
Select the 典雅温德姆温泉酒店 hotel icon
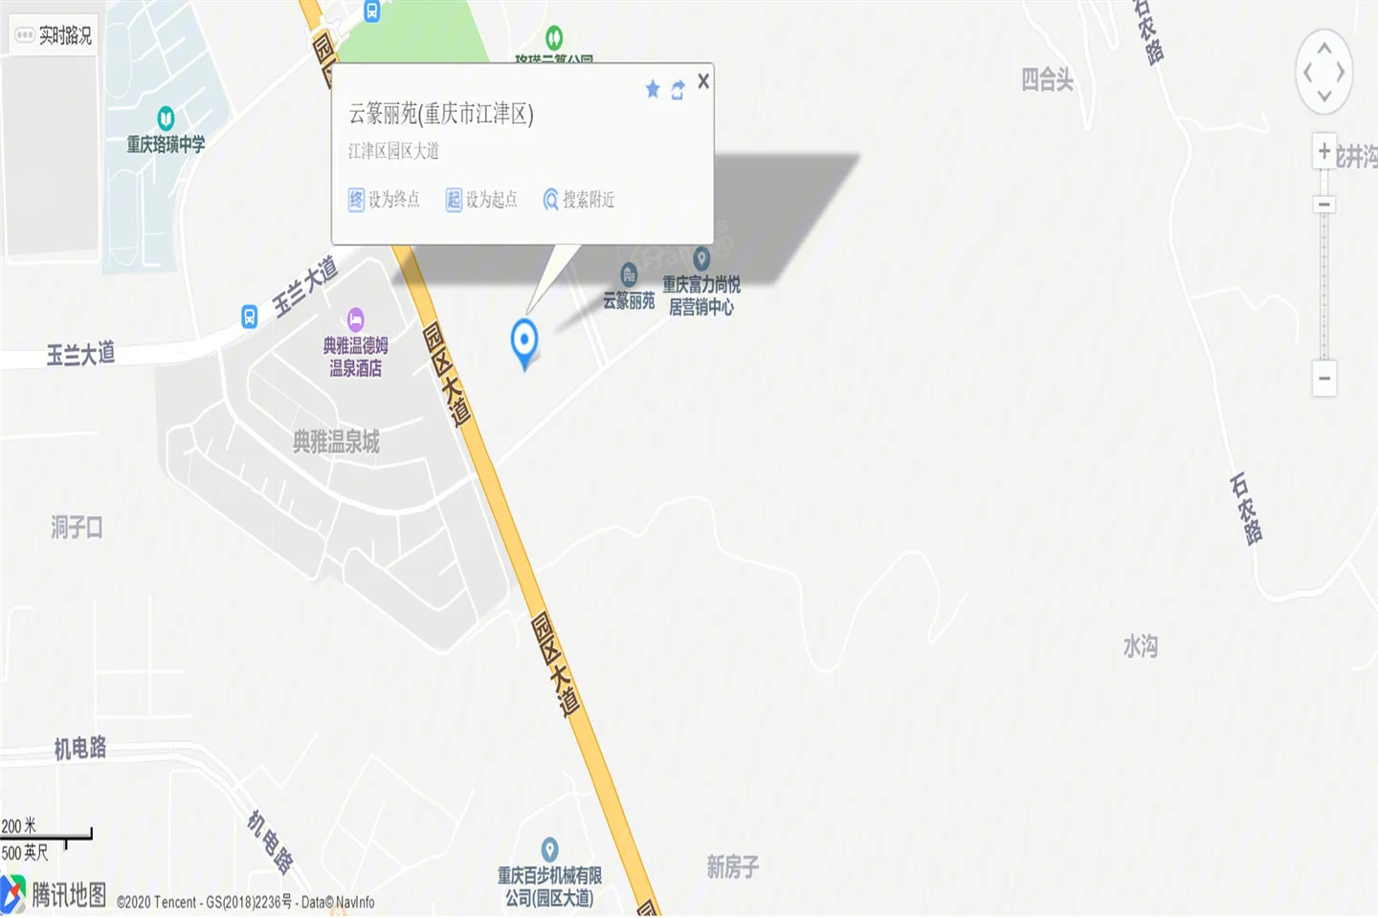click(356, 319)
